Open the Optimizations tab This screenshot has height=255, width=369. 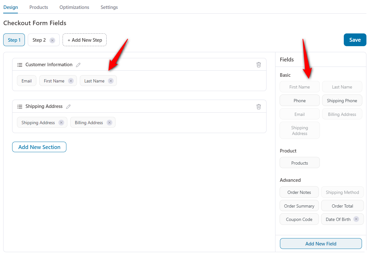pyautogui.click(x=74, y=7)
